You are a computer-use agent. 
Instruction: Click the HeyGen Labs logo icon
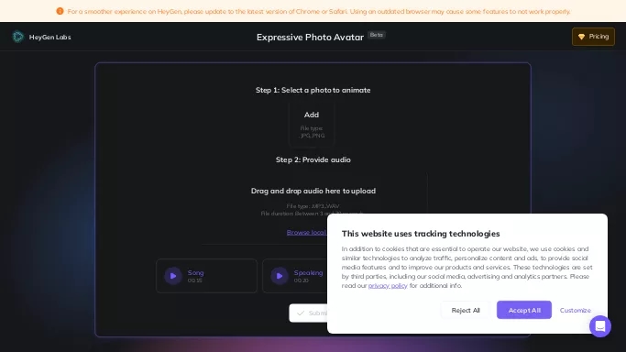[x=18, y=37]
